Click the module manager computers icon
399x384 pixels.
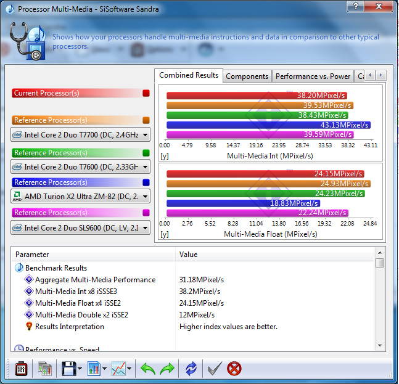coord(45,369)
